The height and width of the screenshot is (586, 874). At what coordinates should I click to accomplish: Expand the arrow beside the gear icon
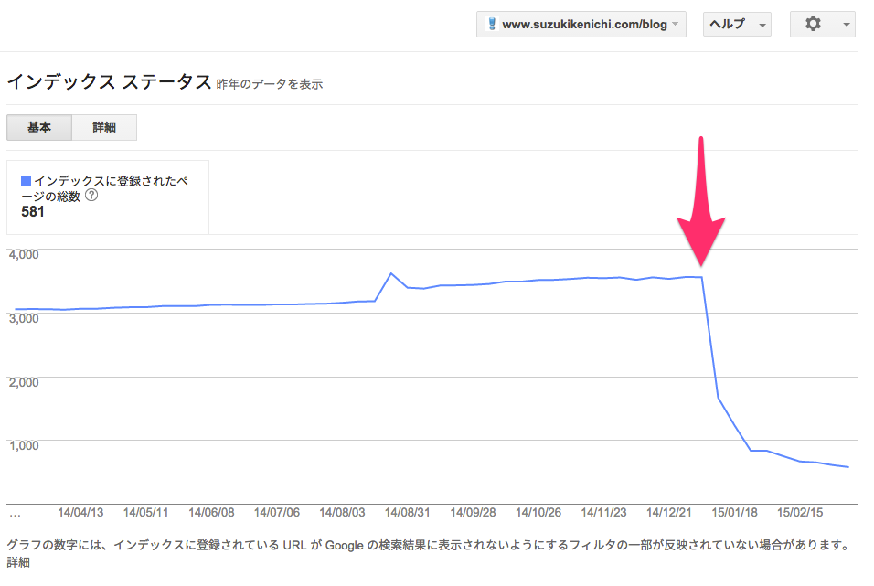pyautogui.click(x=847, y=25)
